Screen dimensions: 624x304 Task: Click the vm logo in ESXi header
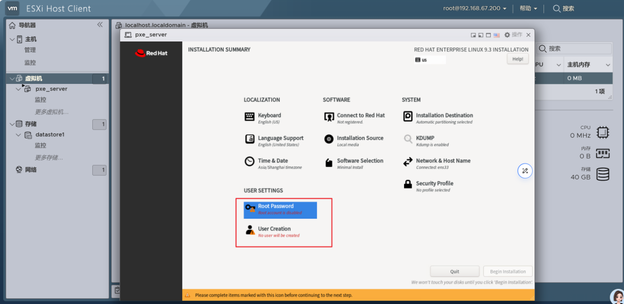13,8
